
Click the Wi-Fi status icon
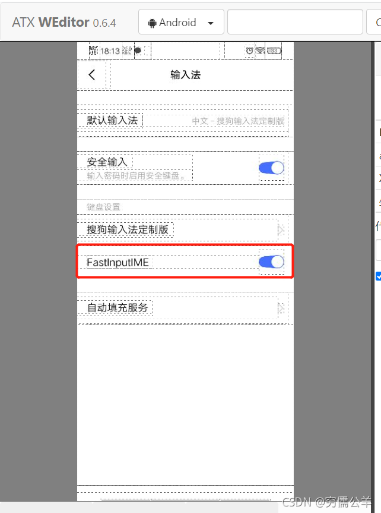coord(260,51)
